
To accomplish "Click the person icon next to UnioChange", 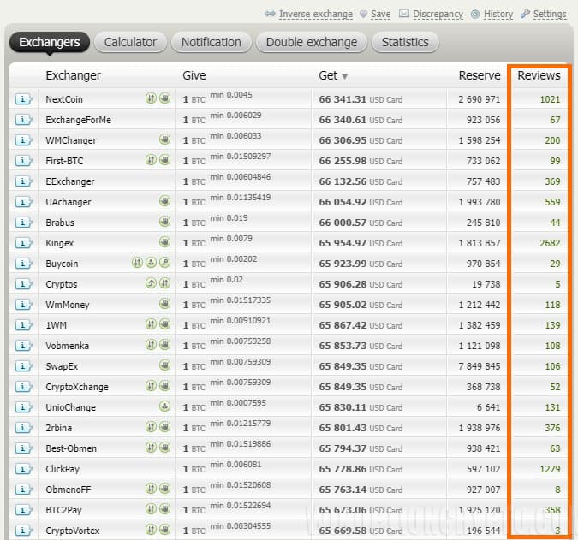I will [164, 407].
